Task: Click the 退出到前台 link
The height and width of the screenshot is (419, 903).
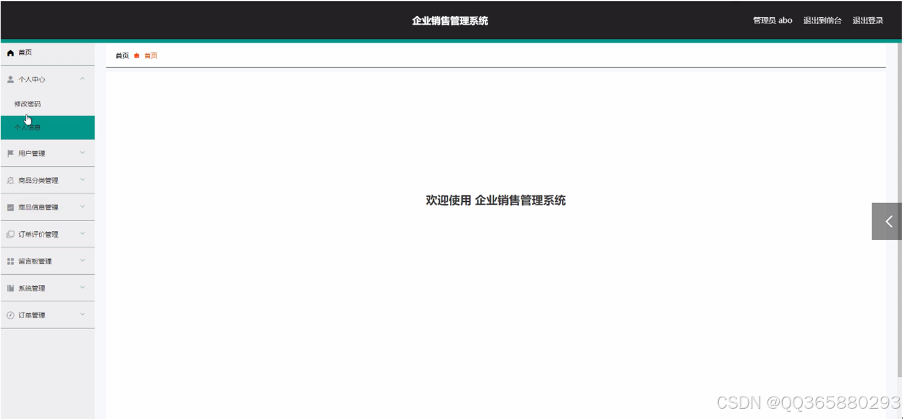Action: (822, 20)
